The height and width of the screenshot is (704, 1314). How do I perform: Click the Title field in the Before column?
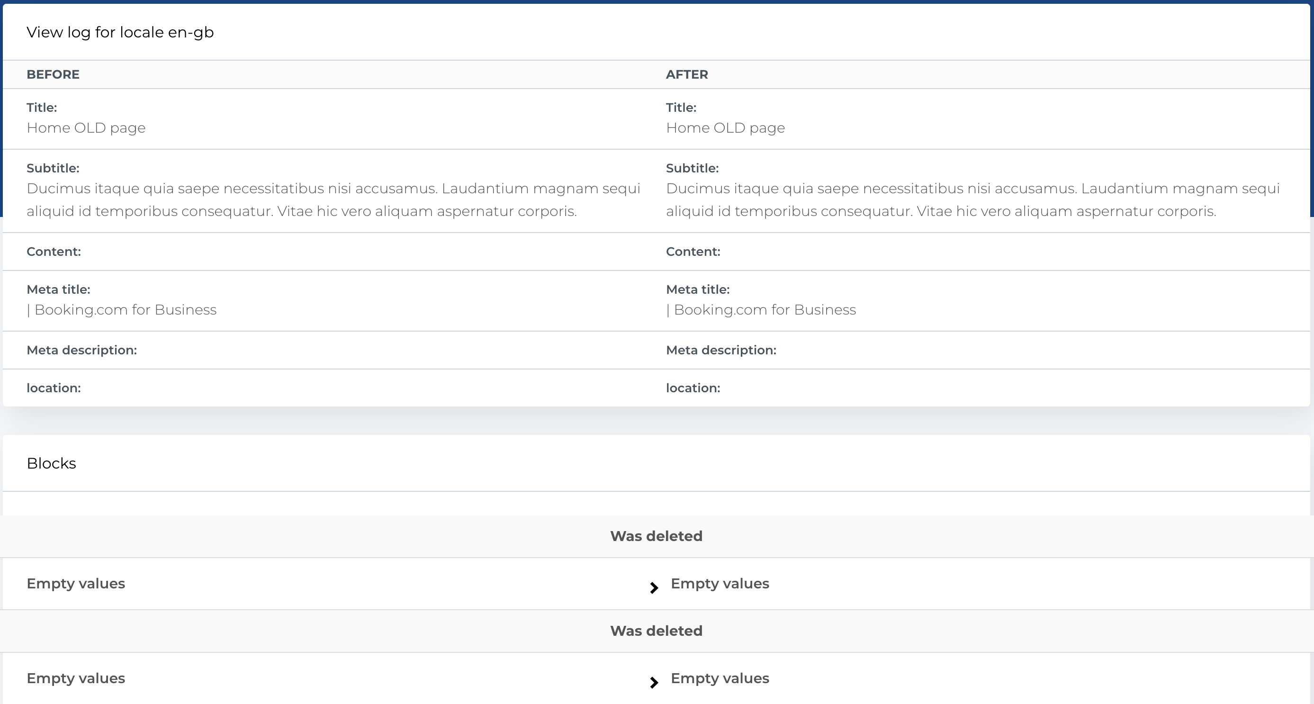pos(42,107)
